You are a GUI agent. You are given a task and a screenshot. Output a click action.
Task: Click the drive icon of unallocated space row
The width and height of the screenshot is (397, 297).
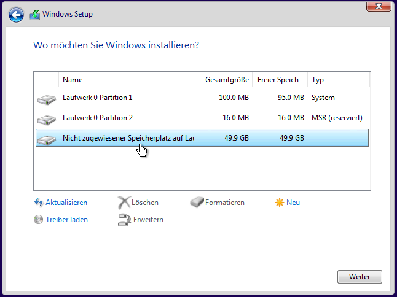pyautogui.click(x=46, y=140)
